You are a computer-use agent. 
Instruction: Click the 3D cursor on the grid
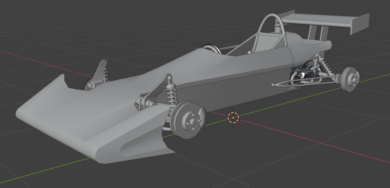click(234, 118)
